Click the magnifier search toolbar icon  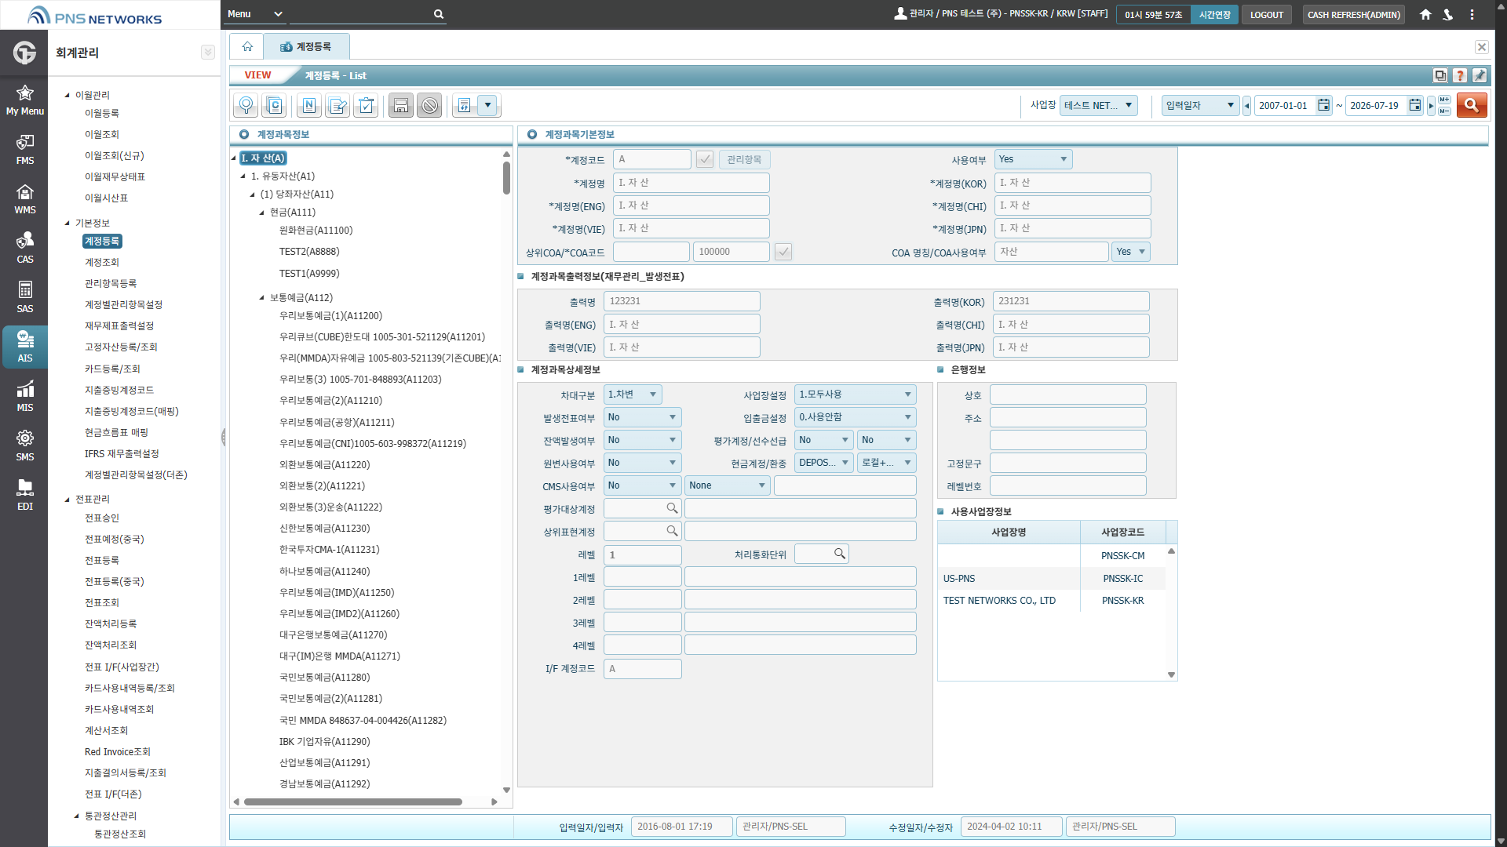[246, 105]
